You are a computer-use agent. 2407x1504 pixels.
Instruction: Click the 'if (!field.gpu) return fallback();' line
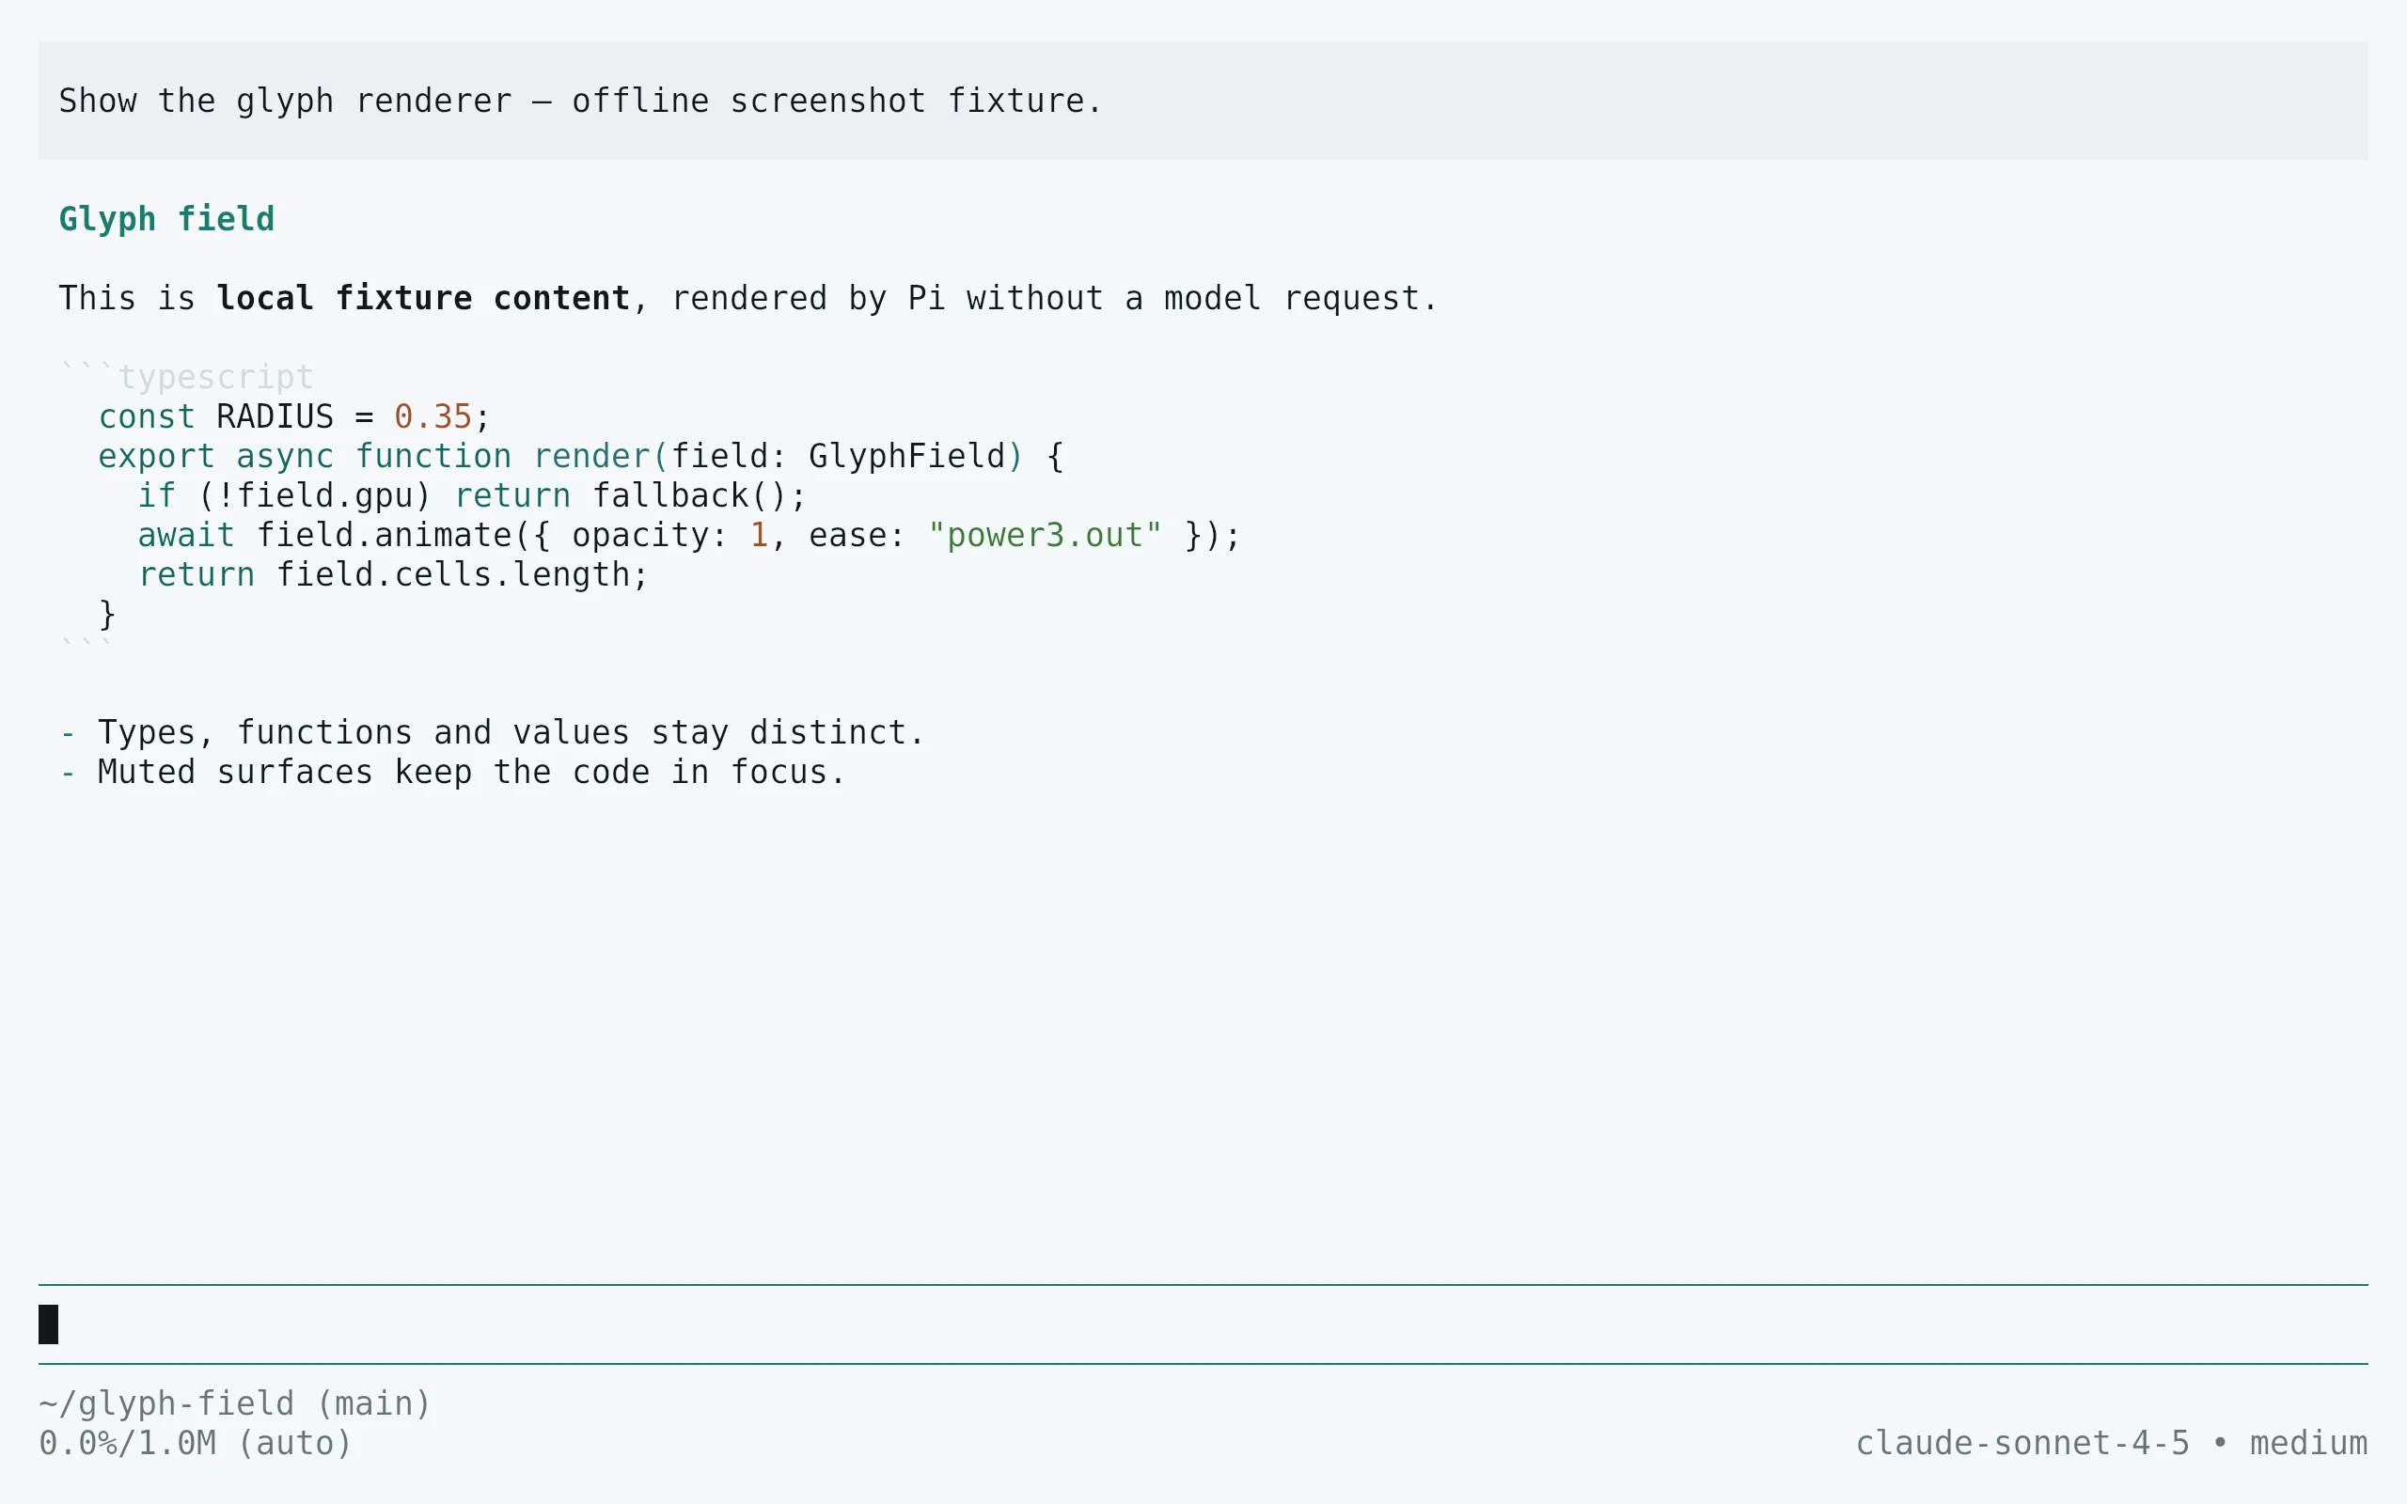click(471, 495)
